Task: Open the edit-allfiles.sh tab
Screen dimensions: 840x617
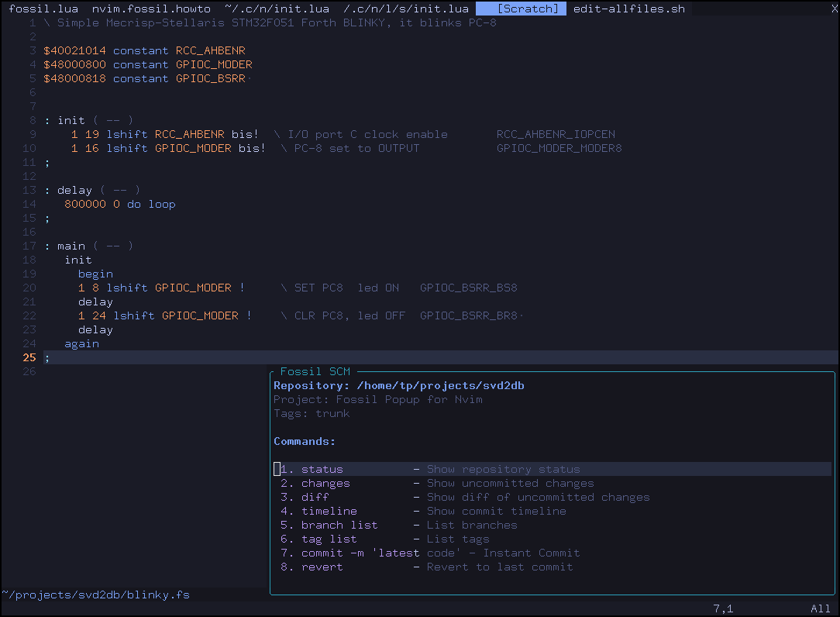Action: pyautogui.click(x=629, y=9)
